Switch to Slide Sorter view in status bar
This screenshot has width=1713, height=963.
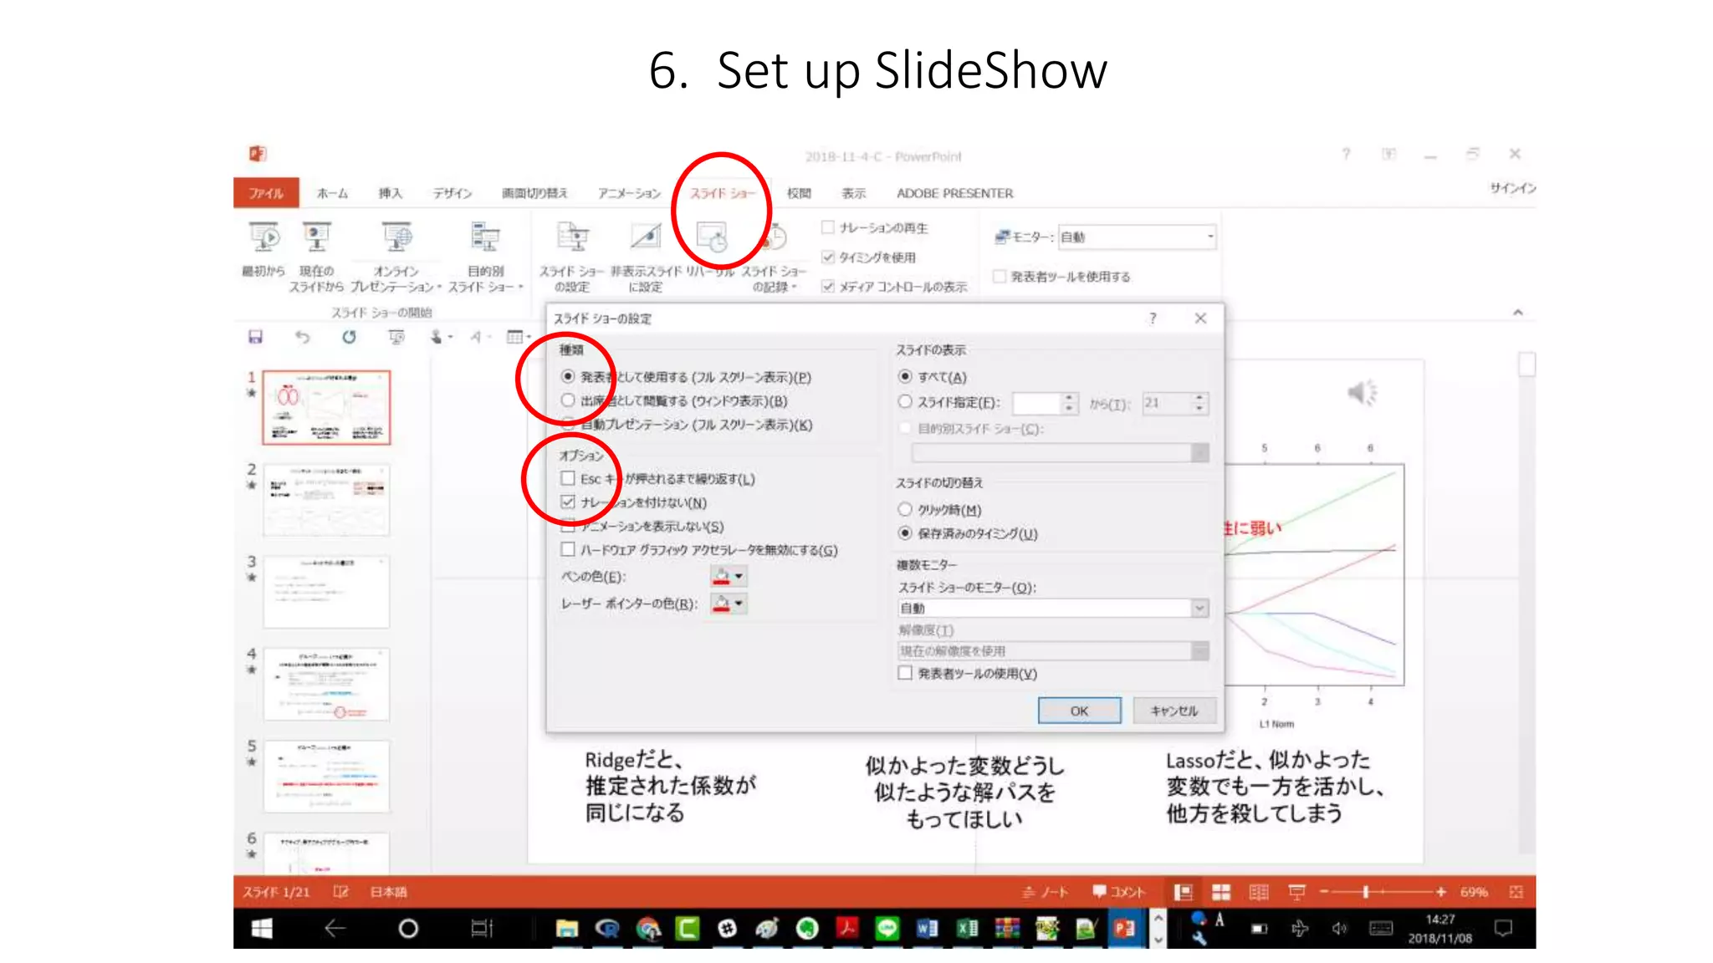[x=1221, y=892]
